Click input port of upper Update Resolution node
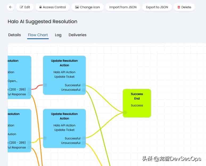This screenshot has height=166, width=206. [45, 85]
